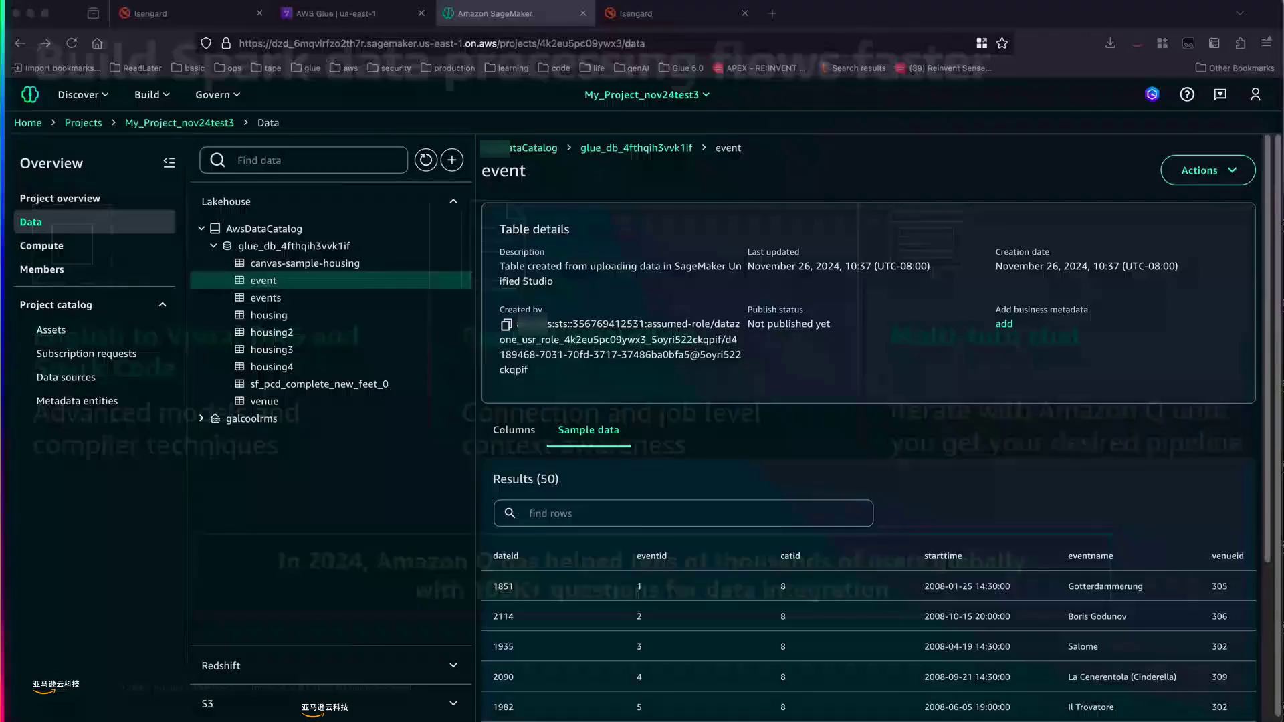Open the Govern dropdown menu
This screenshot has height=722, width=1284.
coord(217,94)
